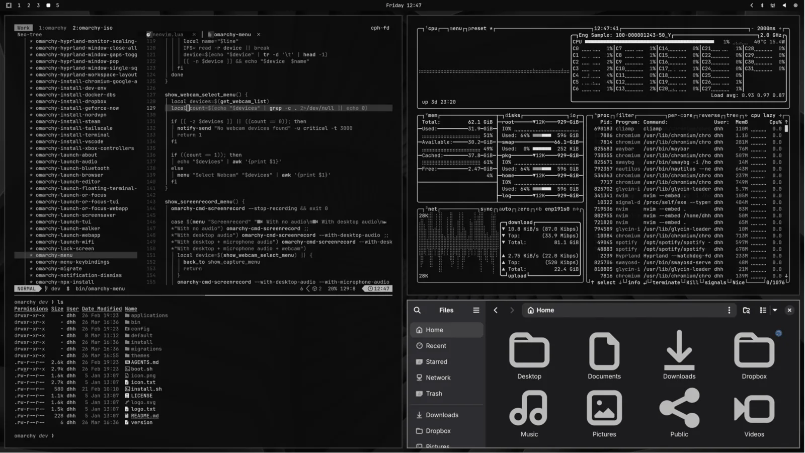Switch to tmux window 1:omarchy
Viewport: 805px width, 453px height.
tap(52, 28)
